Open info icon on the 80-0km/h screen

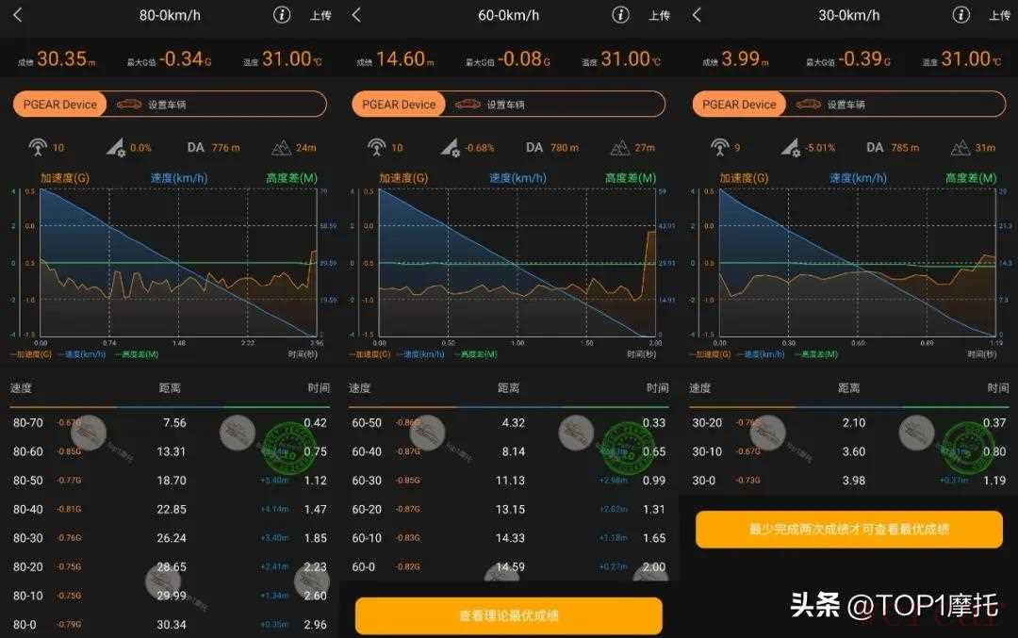[281, 15]
